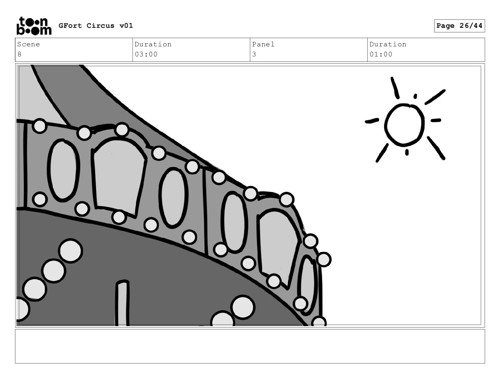
Task: Click the scene Duration 03:00 cell
Action: [191, 50]
